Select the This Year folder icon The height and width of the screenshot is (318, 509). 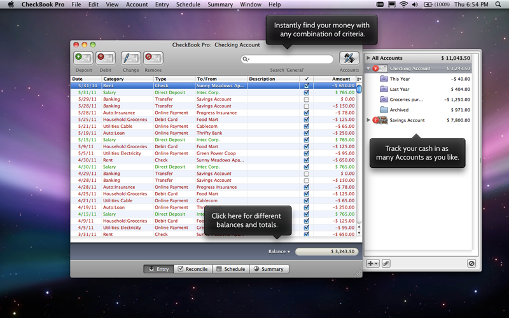coord(384,78)
